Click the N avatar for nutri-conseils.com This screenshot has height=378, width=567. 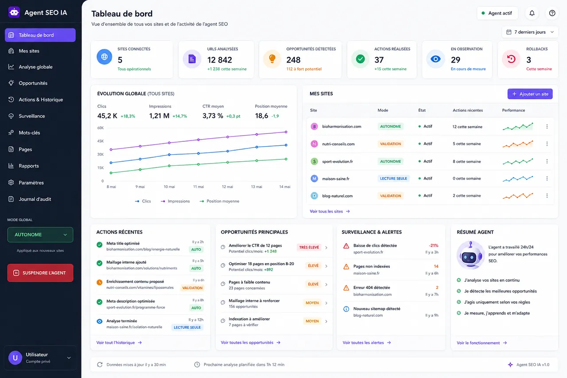(315, 144)
